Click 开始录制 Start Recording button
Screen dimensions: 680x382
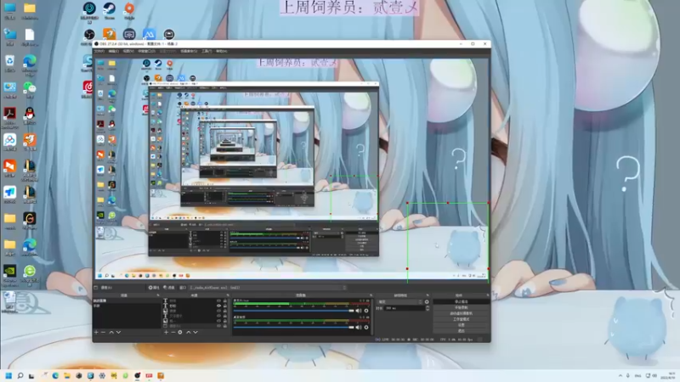[462, 307]
